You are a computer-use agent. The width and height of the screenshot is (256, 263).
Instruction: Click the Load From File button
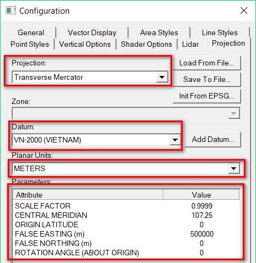tap(206, 63)
